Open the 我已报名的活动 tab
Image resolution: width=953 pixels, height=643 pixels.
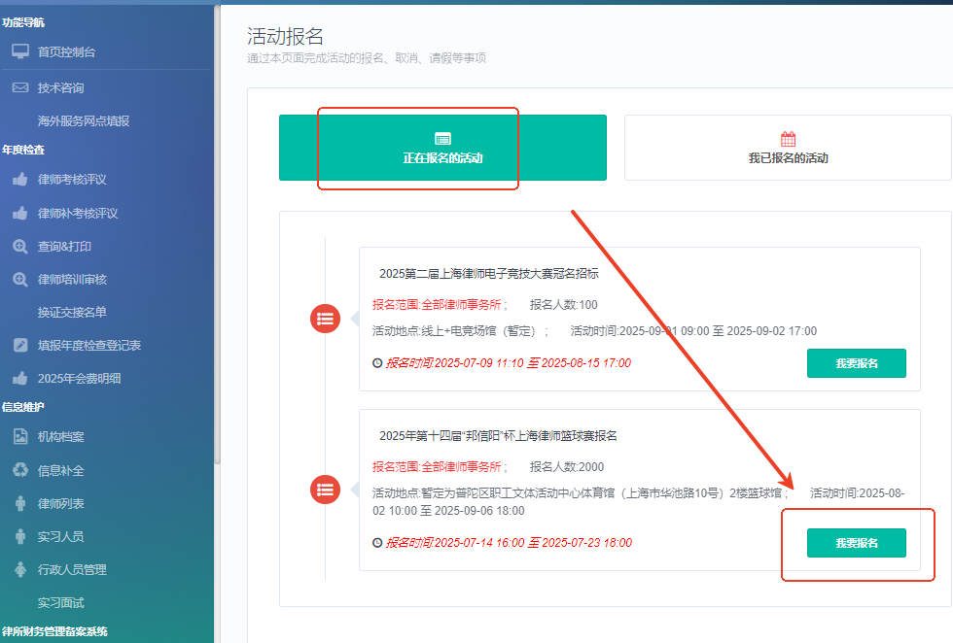pyautogui.click(x=788, y=149)
